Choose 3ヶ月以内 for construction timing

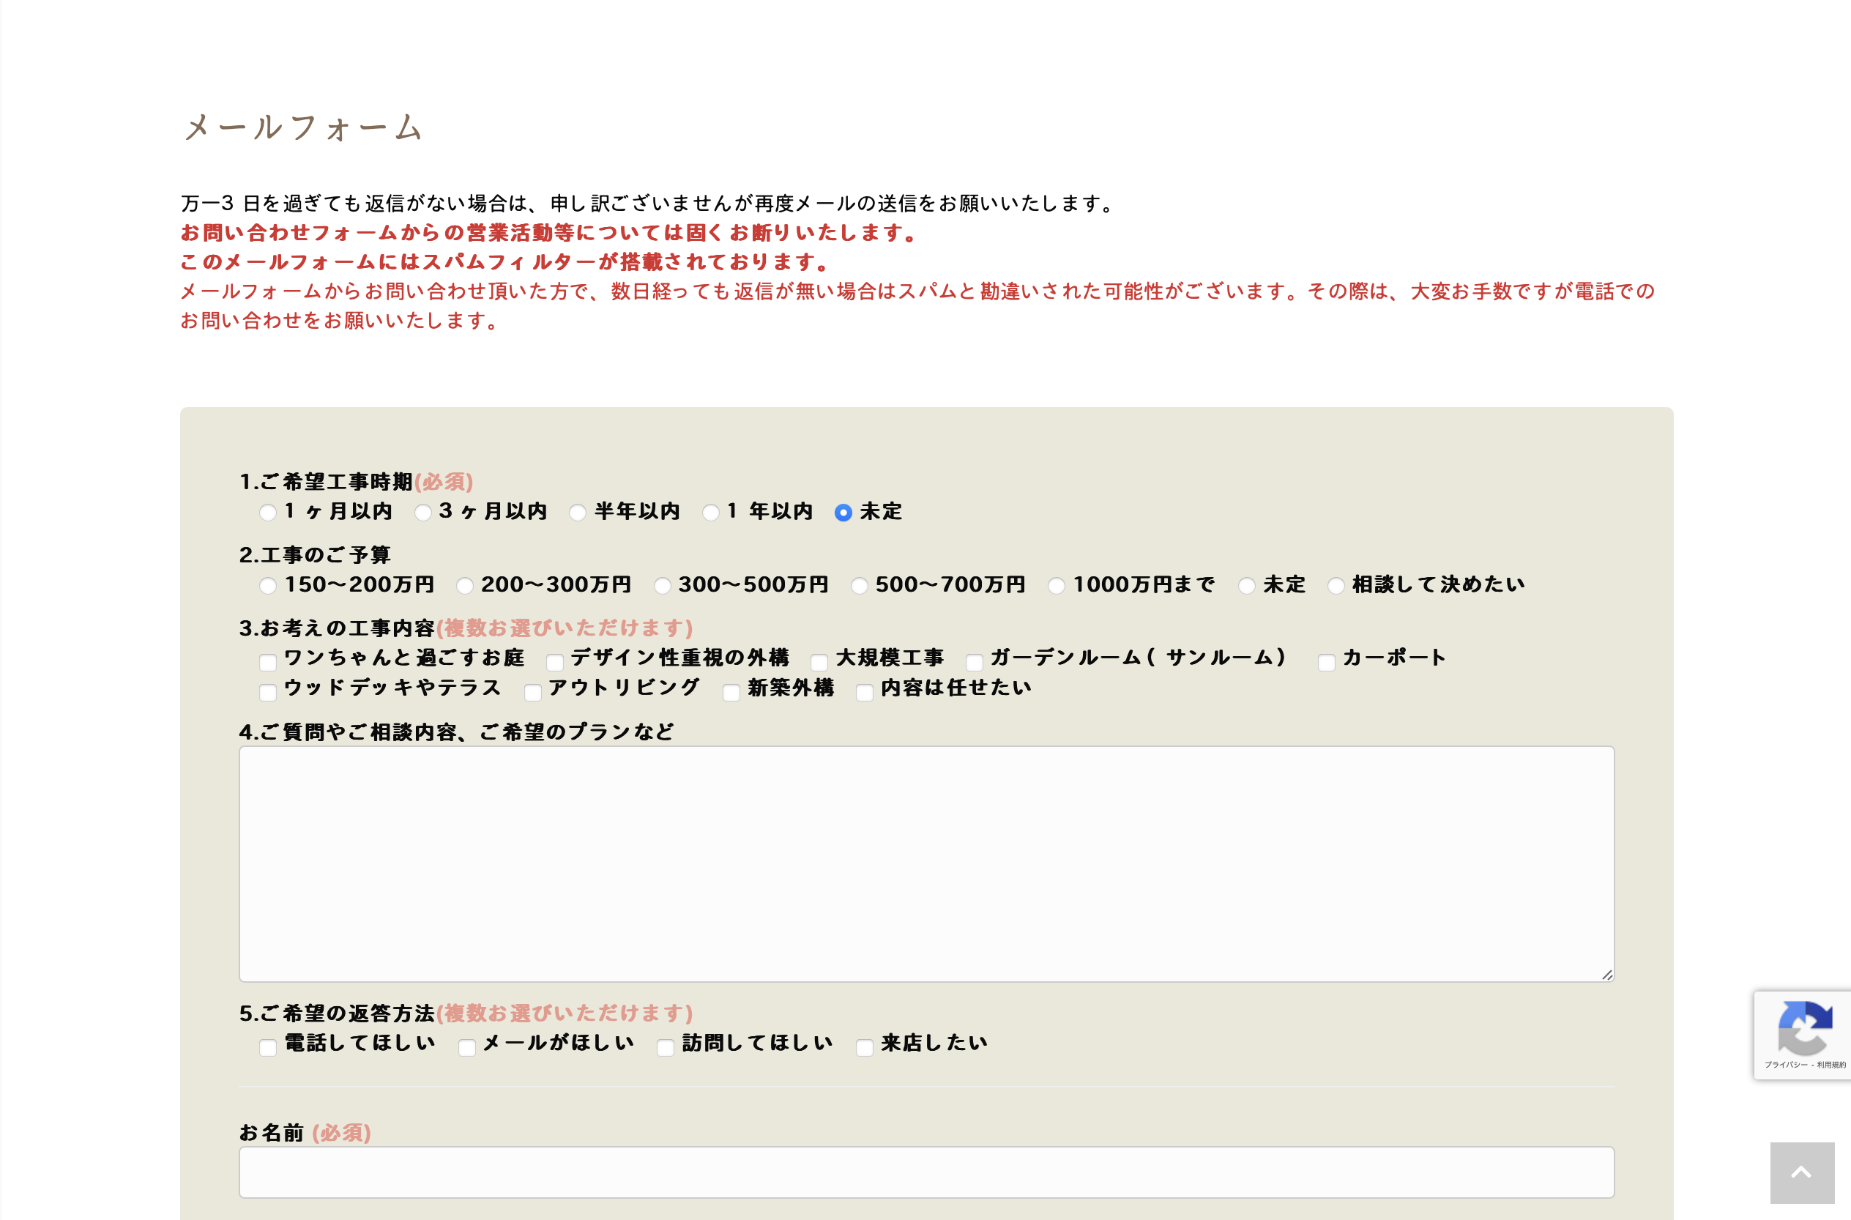coord(423,513)
